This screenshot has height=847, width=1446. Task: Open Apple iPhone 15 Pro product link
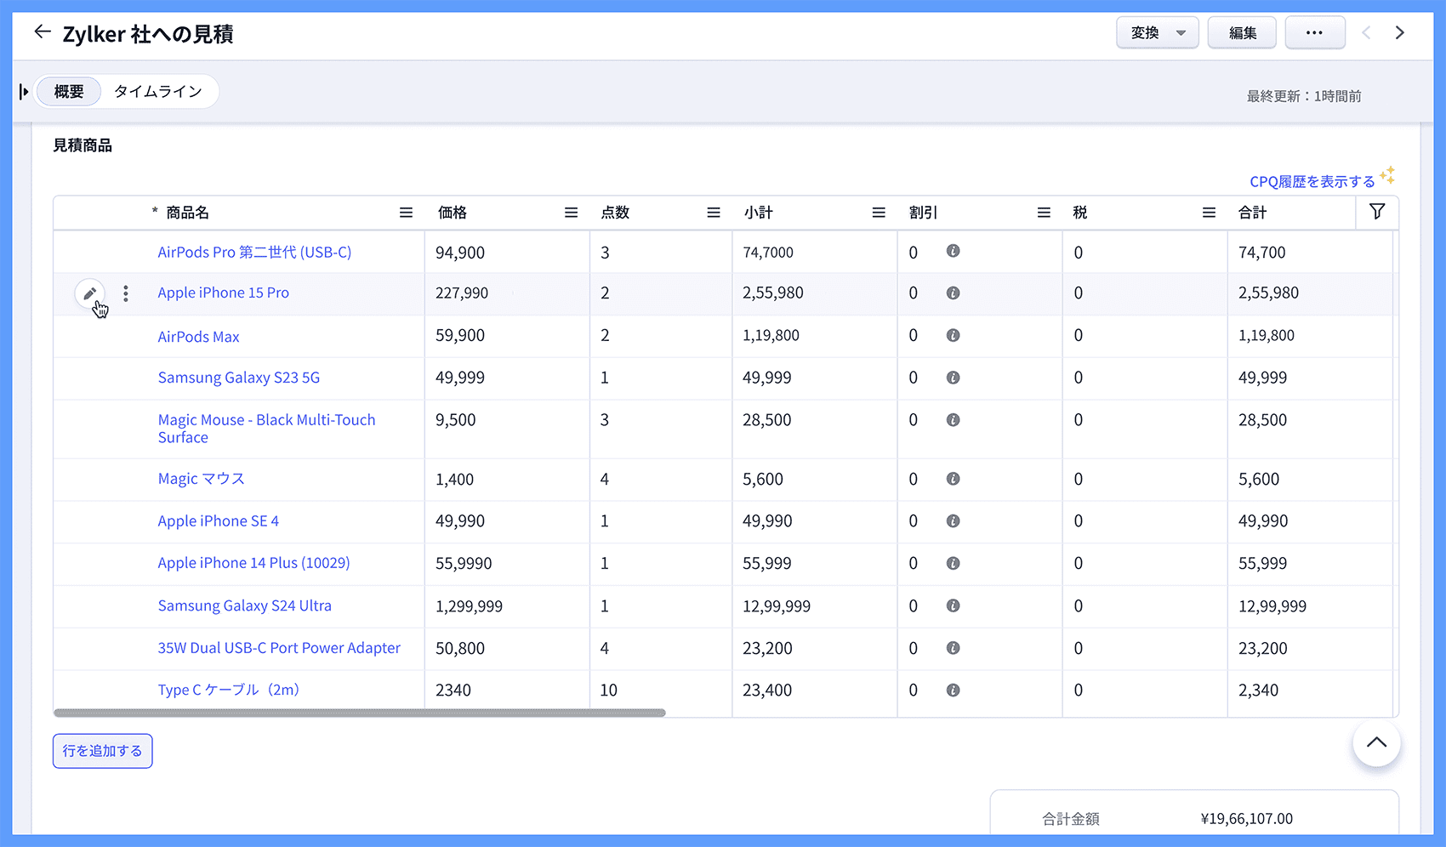tap(223, 293)
